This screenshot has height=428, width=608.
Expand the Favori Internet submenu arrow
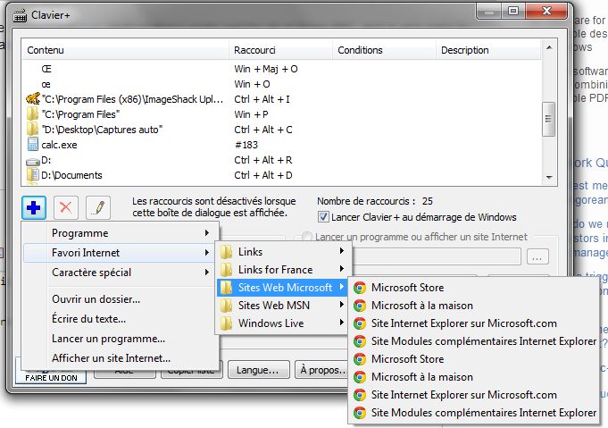point(207,253)
